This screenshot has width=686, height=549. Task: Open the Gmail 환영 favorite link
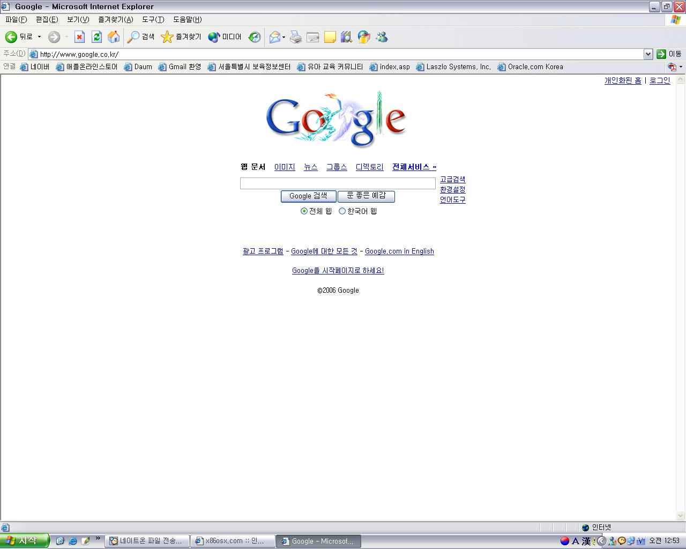point(180,67)
